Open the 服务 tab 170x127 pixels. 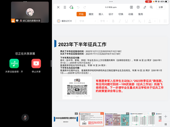tap(141, 14)
